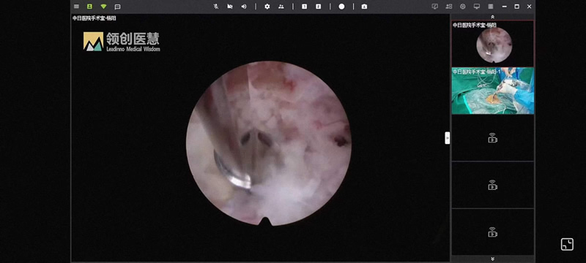Check the green network signal indicator
The width and height of the screenshot is (586, 263).
[103, 7]
